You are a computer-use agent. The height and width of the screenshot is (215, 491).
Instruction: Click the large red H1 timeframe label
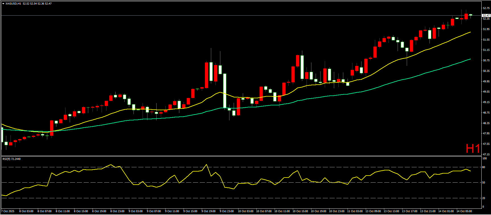472,149
